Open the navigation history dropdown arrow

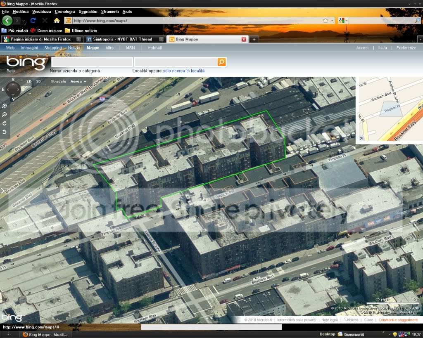(x=24, y=21)
